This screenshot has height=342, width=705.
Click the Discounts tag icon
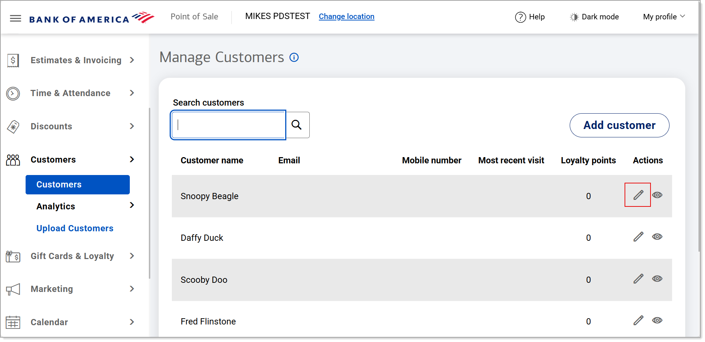13,127
